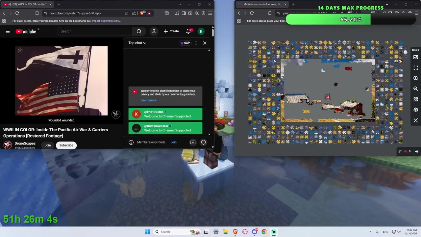Click the 0XP crown badge in chat
The width and height of the screenshot is (421, 237).
pyautogui.click(x=185, y=43)
